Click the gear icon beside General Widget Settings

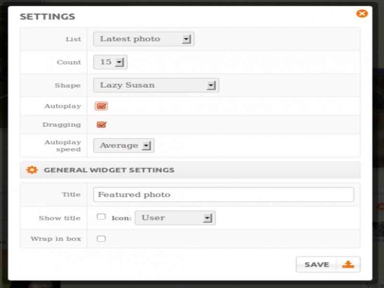click(32, 170)
